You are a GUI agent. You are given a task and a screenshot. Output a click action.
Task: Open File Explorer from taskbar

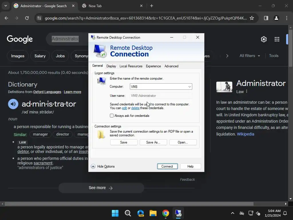[x=153, y=213]
